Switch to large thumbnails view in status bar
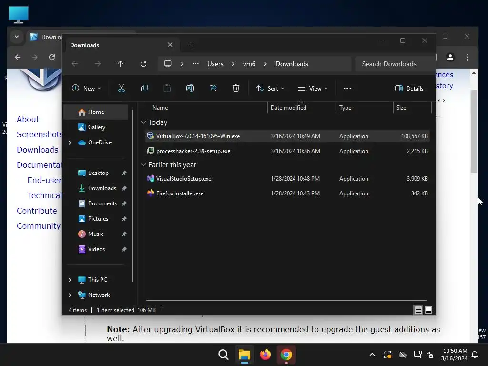 tap(428, 310)
